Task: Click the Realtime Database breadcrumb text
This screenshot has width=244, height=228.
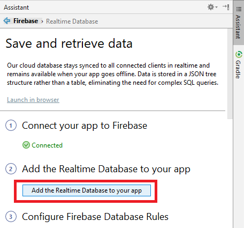Action: 72,21
